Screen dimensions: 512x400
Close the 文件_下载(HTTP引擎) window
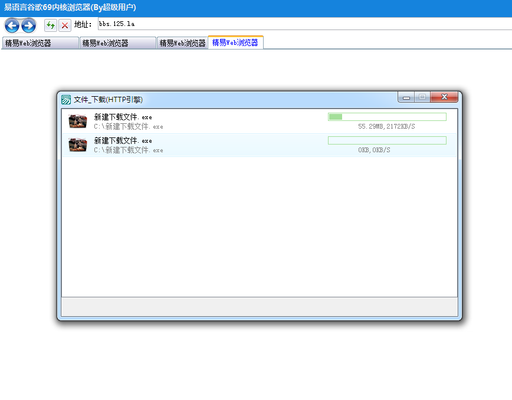(444, 97)
